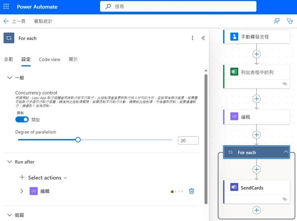Click the back arrow icon

pyautogui.click(x=6, y=21)
